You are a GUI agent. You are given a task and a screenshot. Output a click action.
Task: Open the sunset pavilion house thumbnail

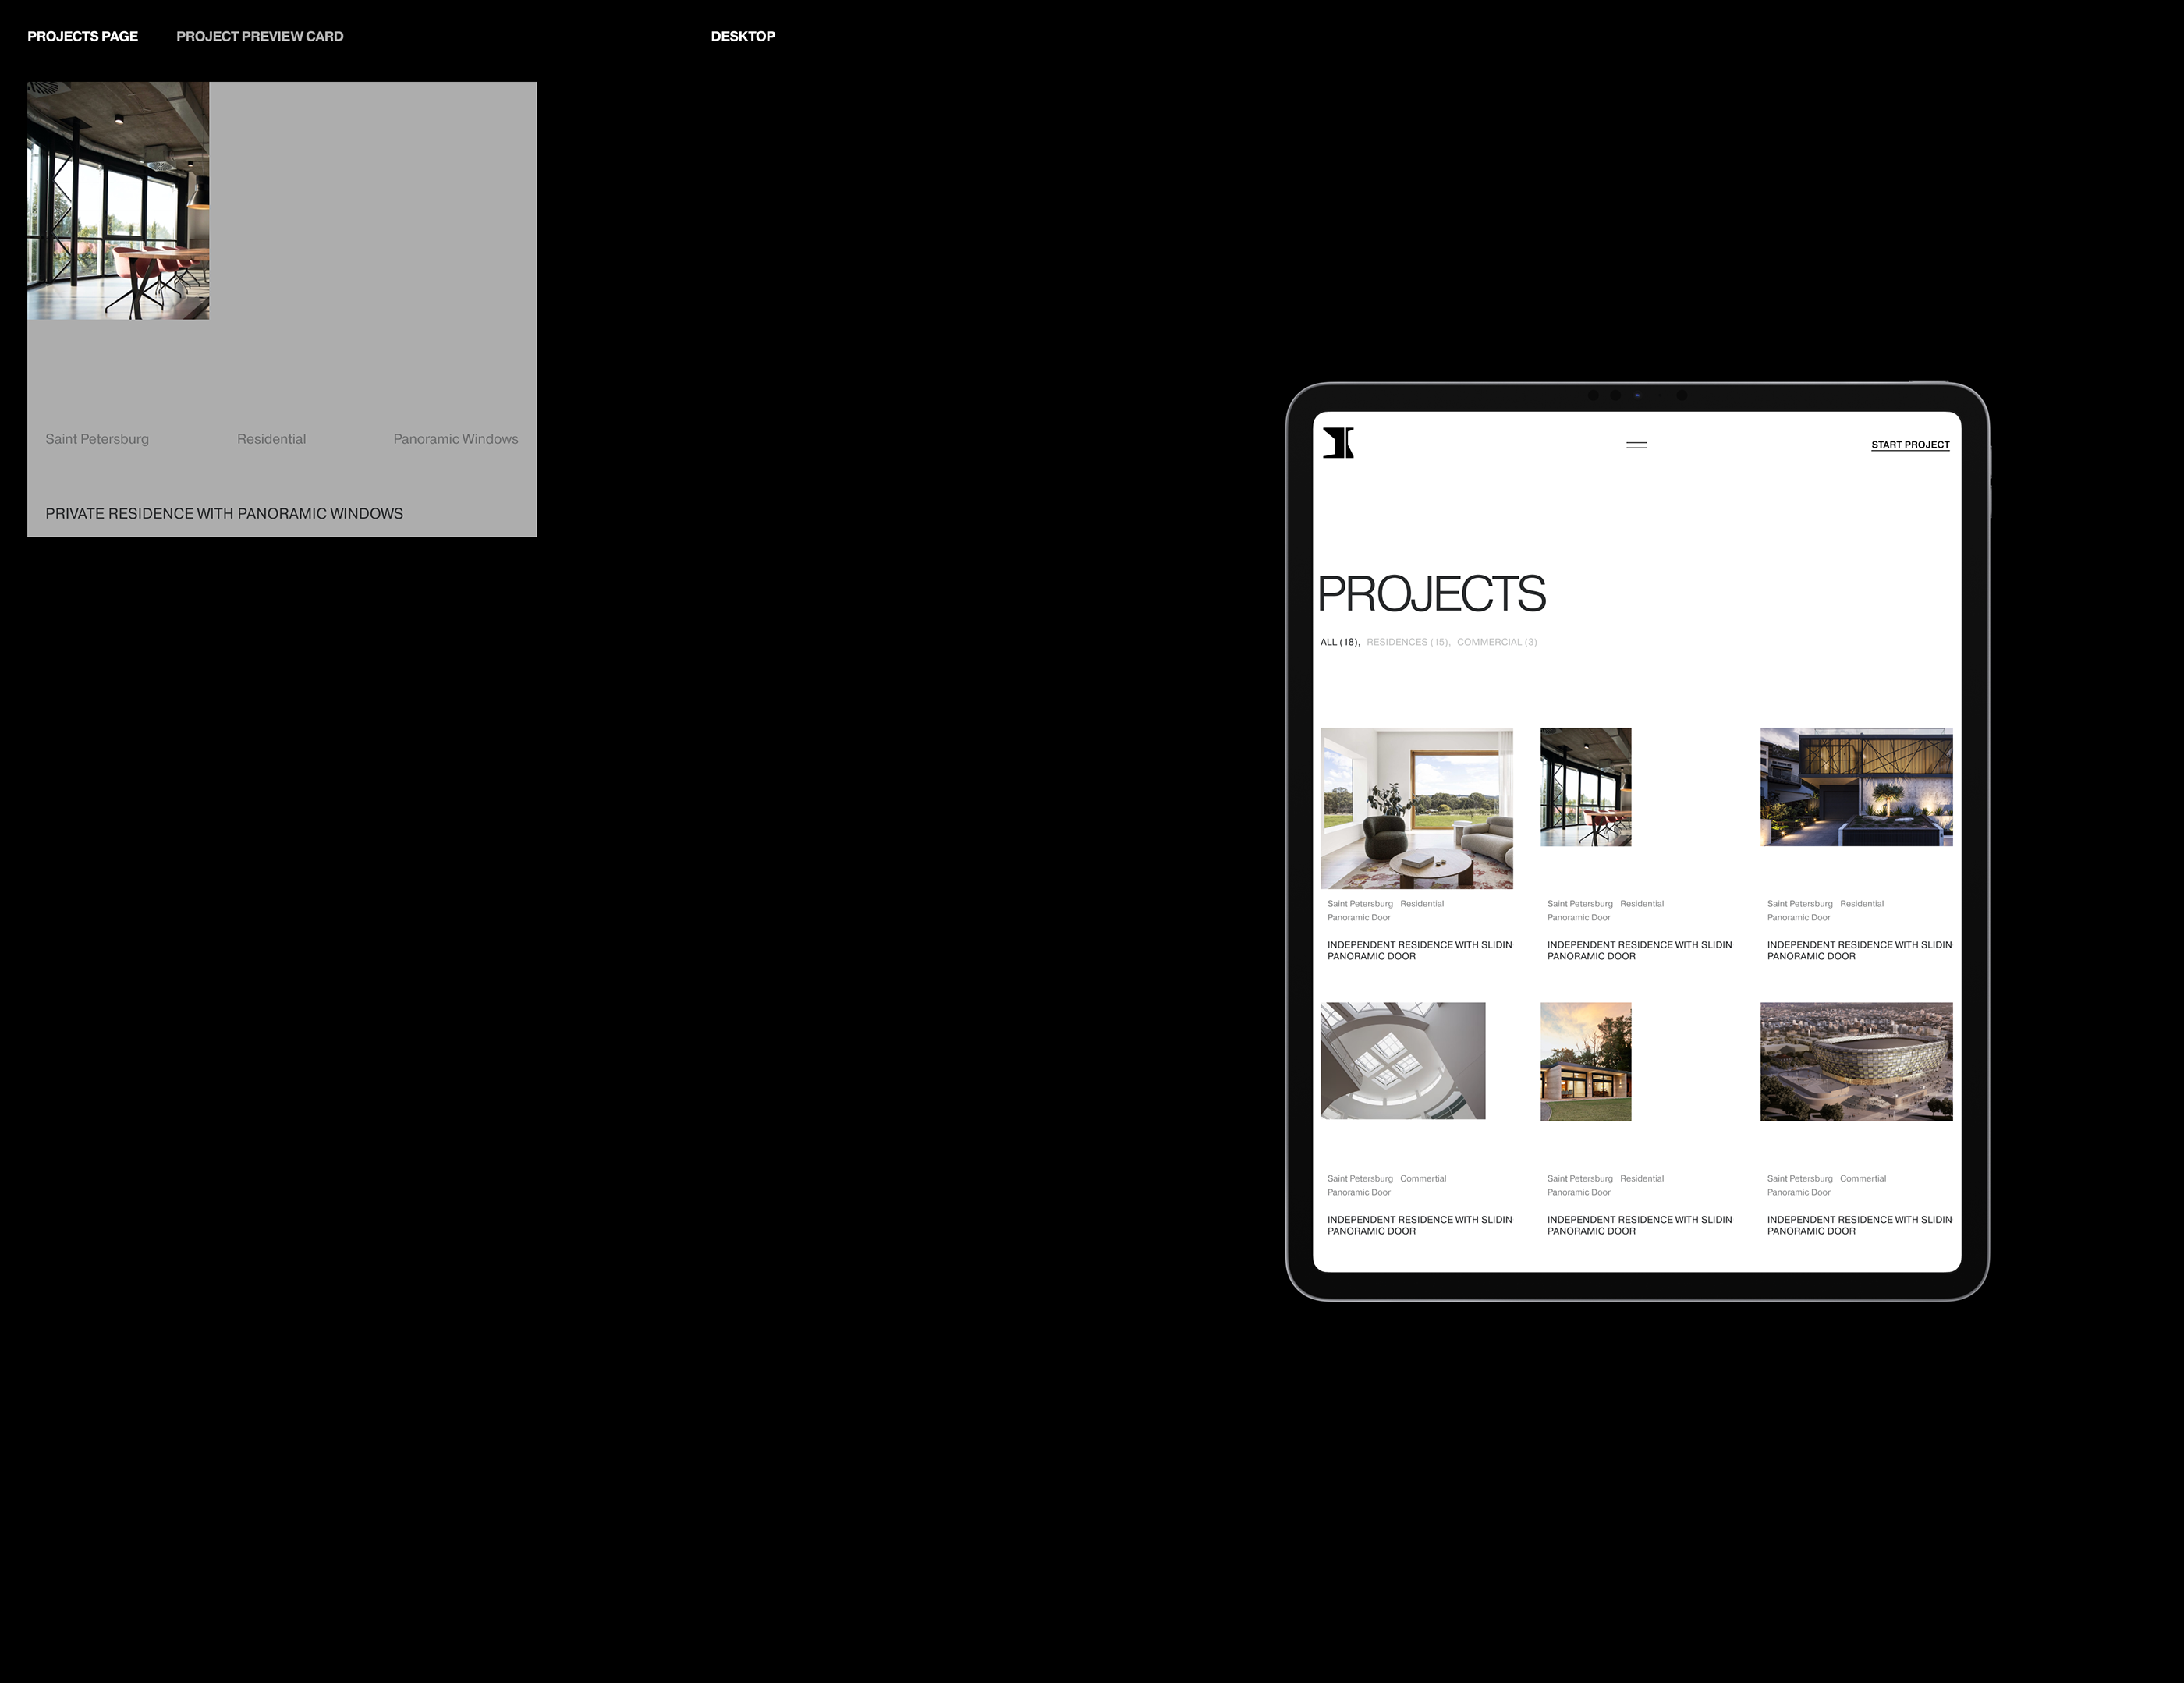[x=1585, y=1062]
